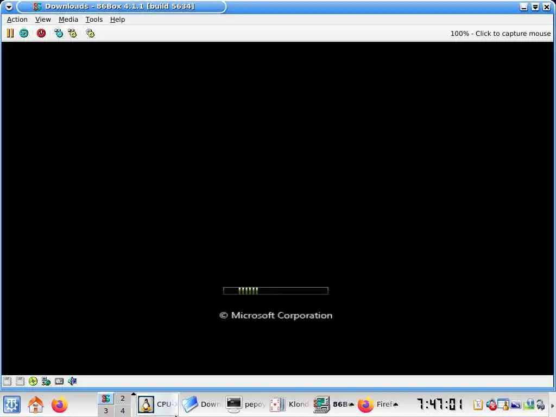
Task: Click the sound speaker status bar icon
Action: 72,381
